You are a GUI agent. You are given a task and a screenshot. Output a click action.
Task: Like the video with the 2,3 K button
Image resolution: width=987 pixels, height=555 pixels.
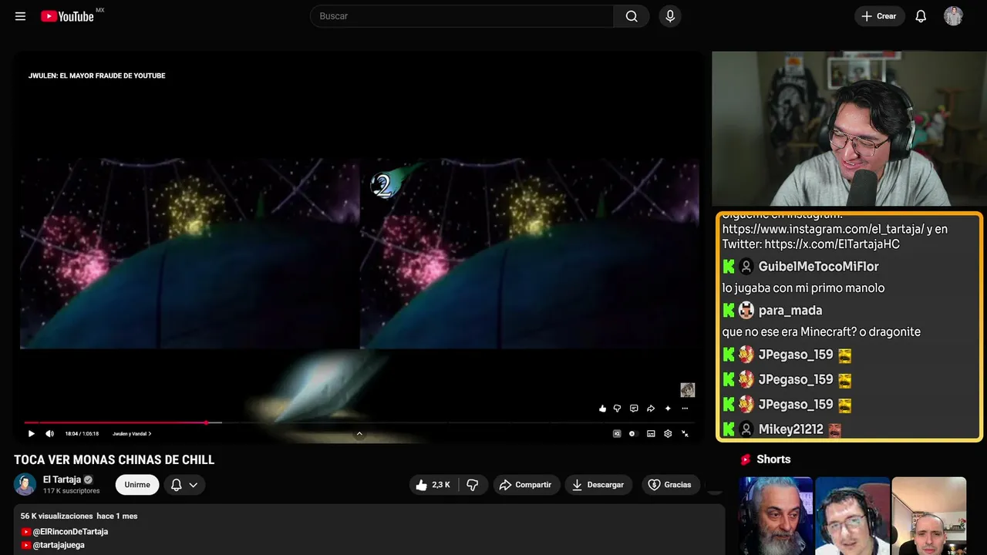tap(433, 485)
